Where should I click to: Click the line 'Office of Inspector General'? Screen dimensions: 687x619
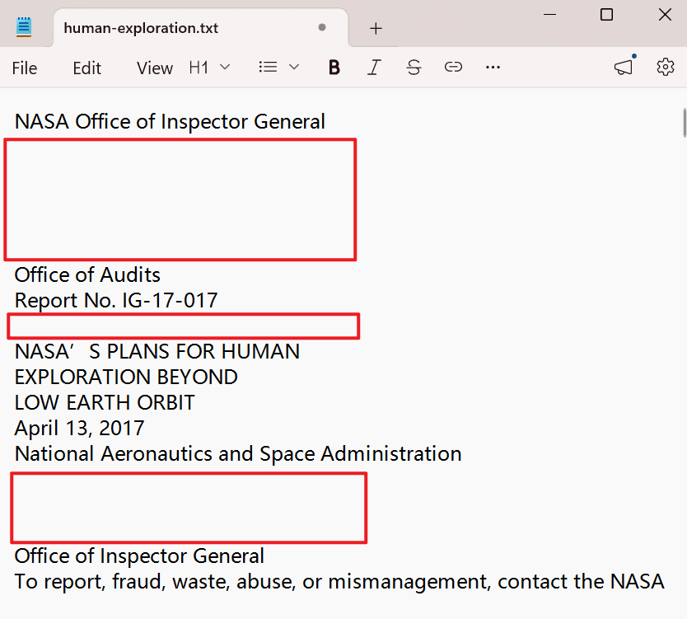(x=139, y=556)
